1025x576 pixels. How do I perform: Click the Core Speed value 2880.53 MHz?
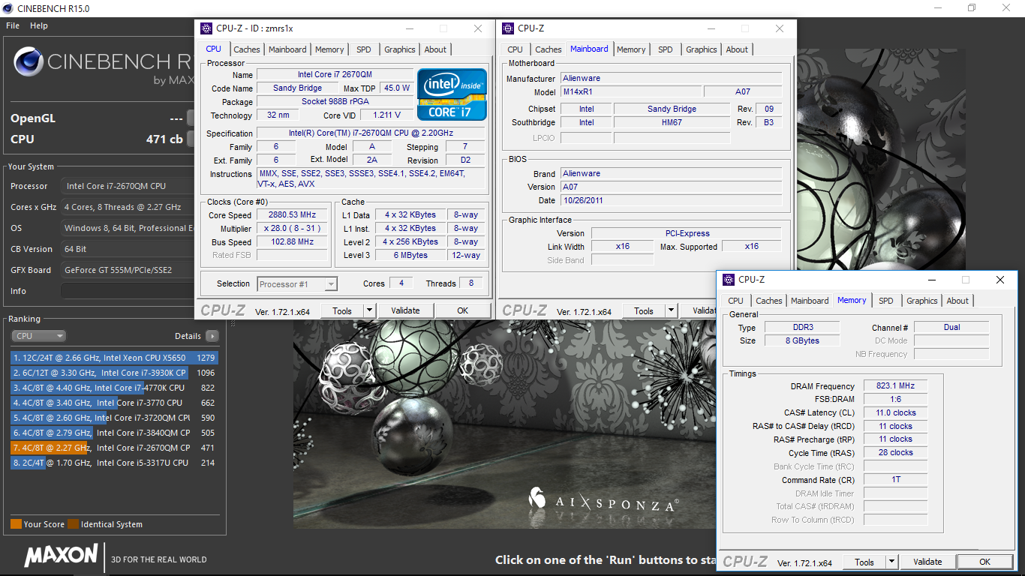click(293, 214)
